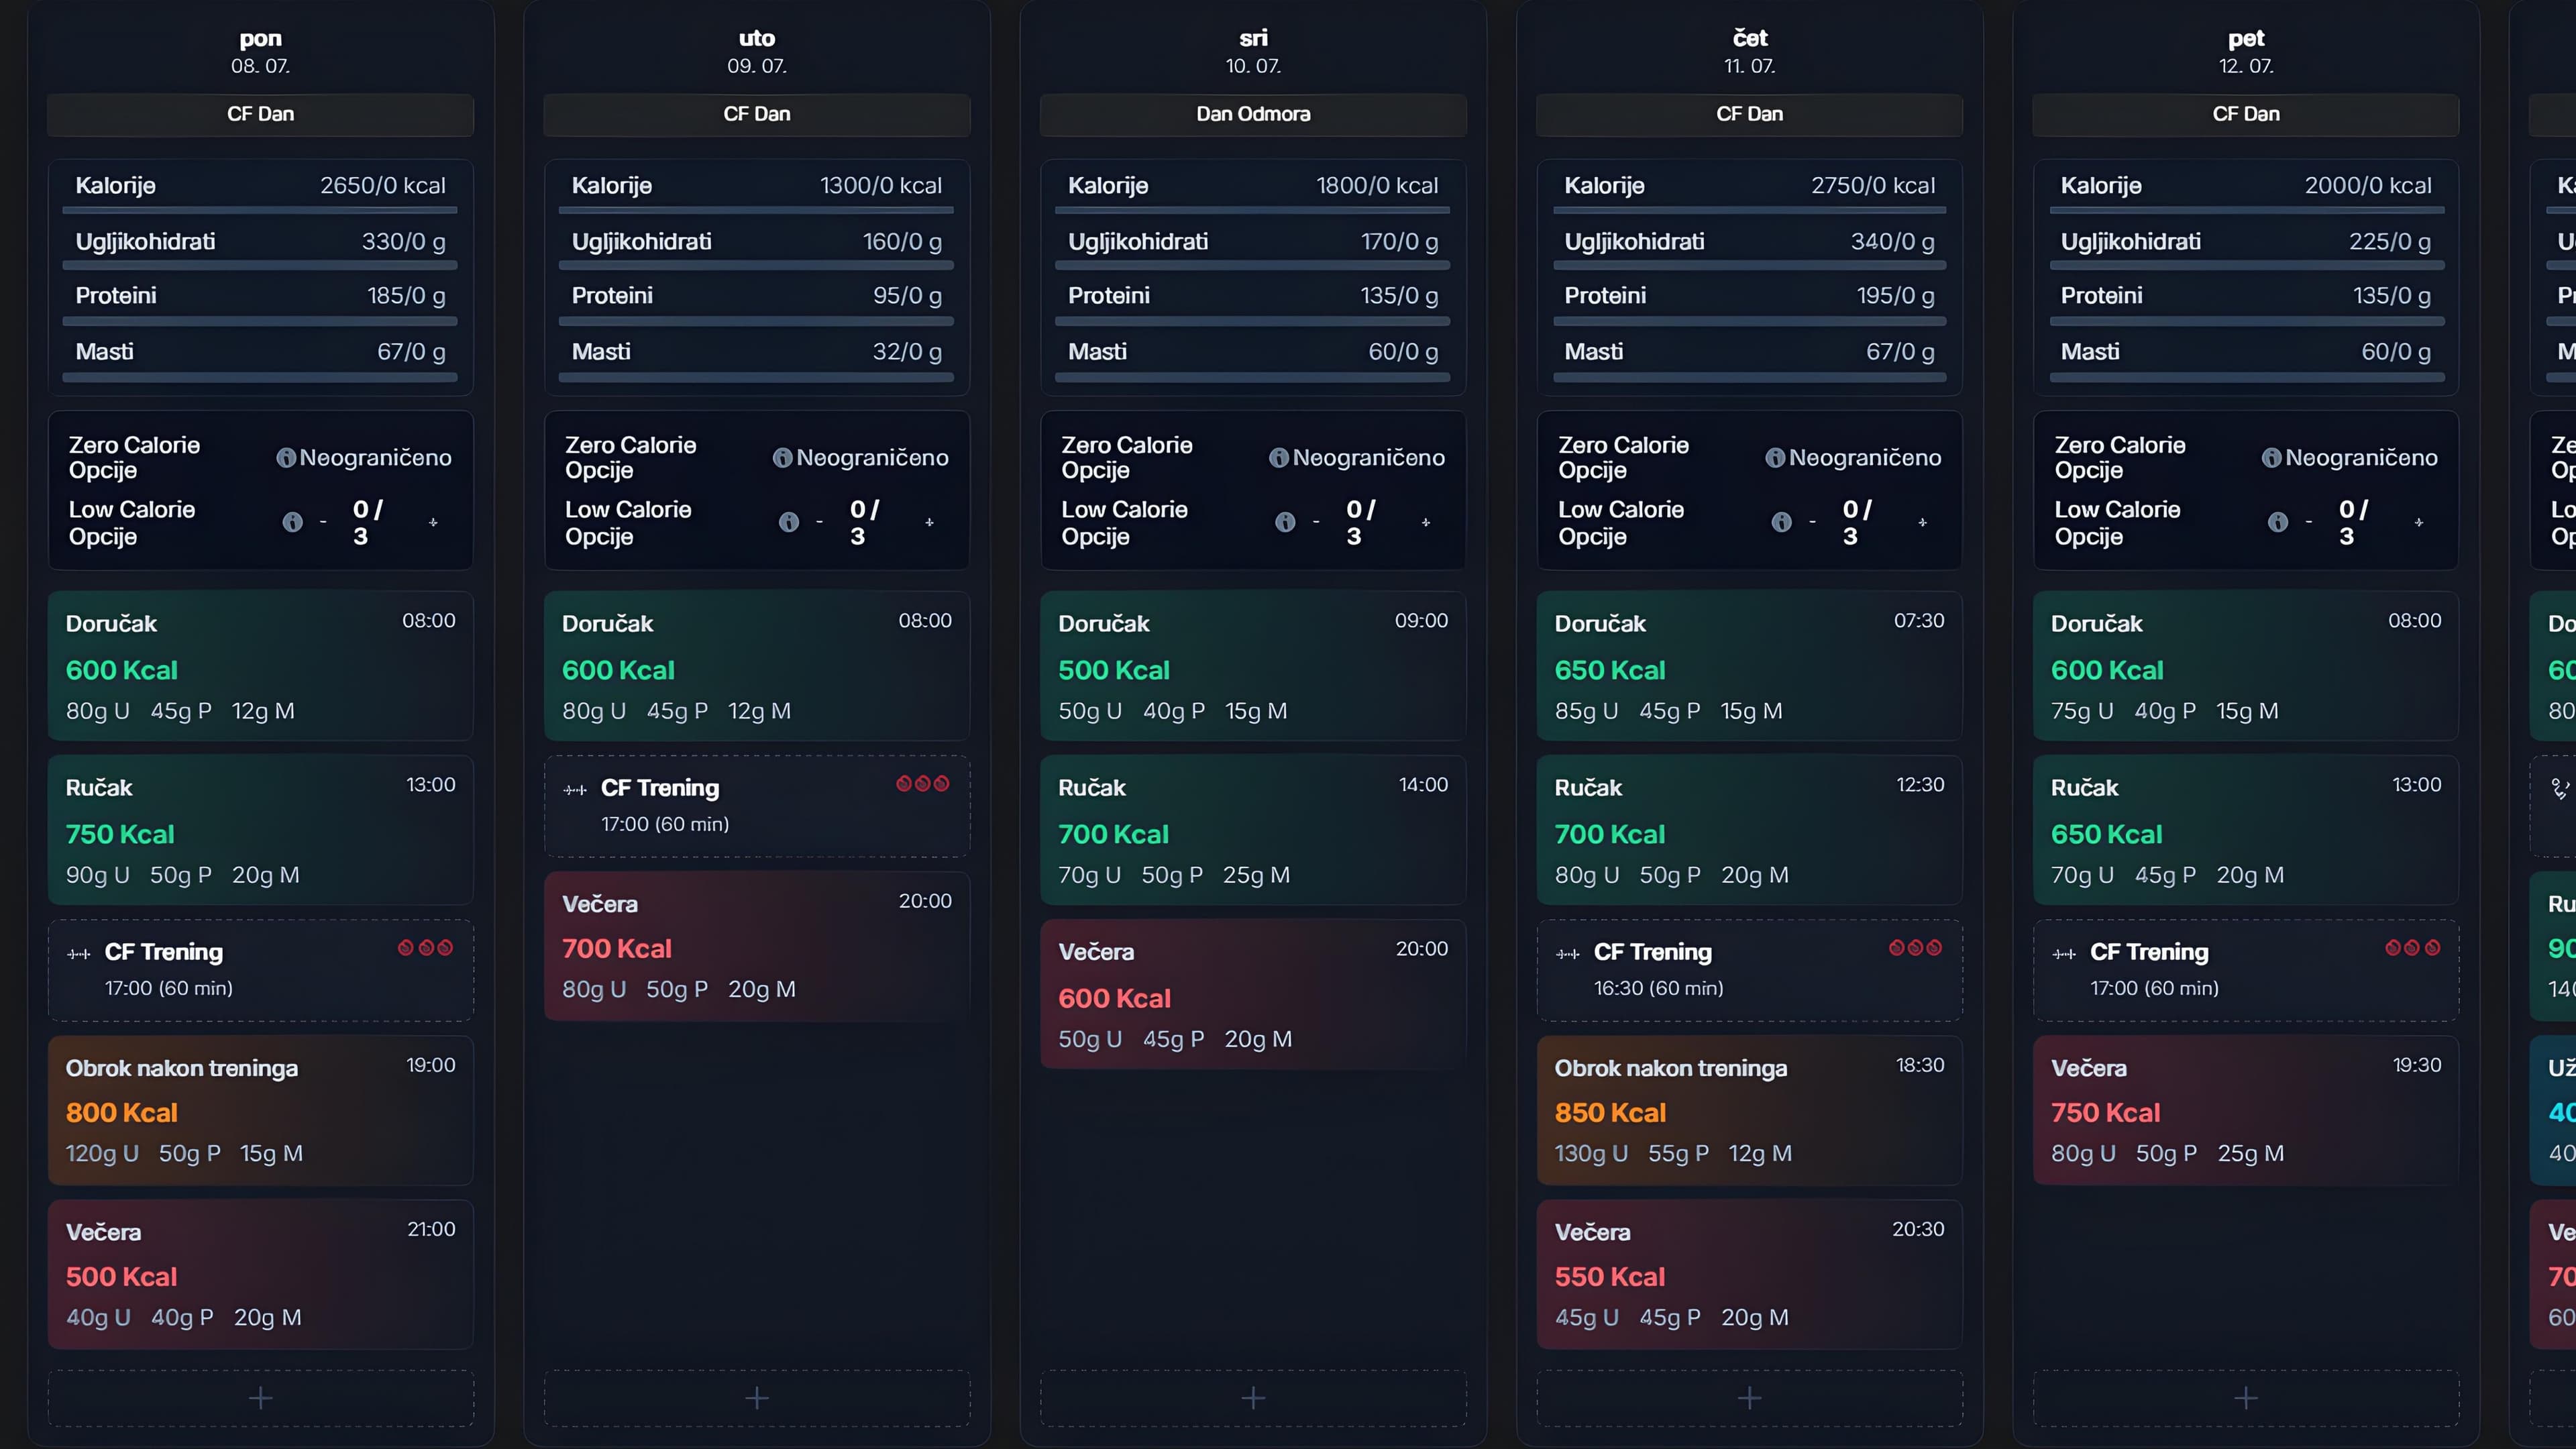This screenshot has width=2576, height=1449.
Task: Open Obrok nakon treninga 800 Kcal card
Action: (x=261, y=1110)
